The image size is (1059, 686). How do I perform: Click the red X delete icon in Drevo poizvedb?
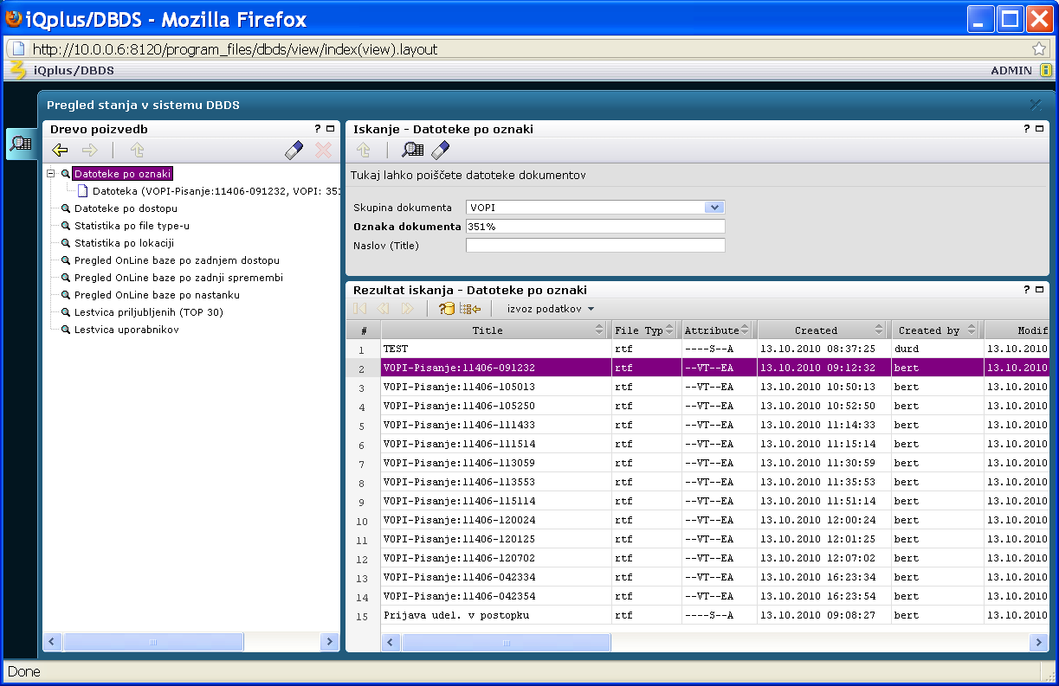click(324, 151)
